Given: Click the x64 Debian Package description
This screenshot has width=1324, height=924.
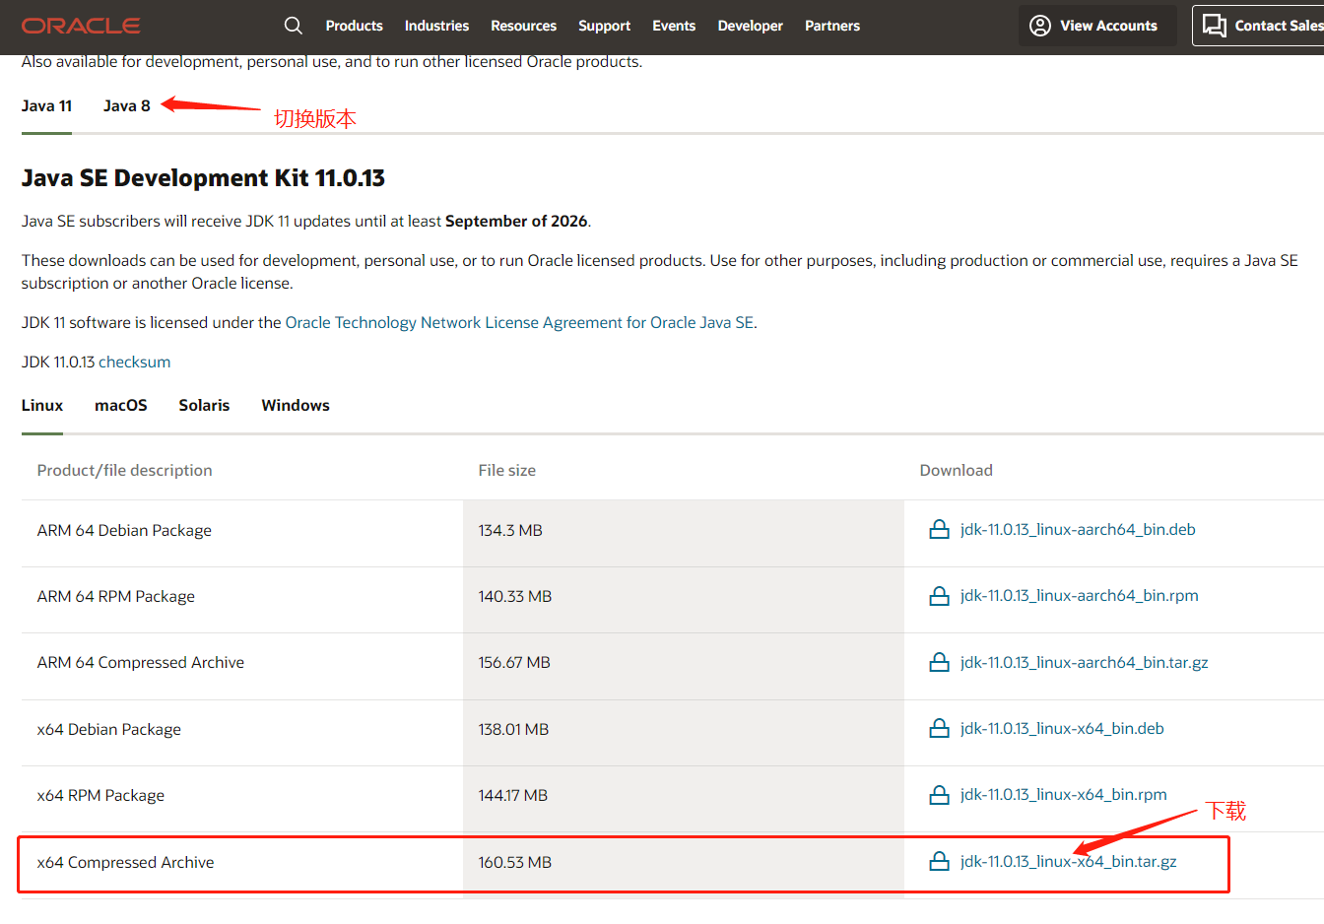Looking at the screenshot, I should pos(109,729).
